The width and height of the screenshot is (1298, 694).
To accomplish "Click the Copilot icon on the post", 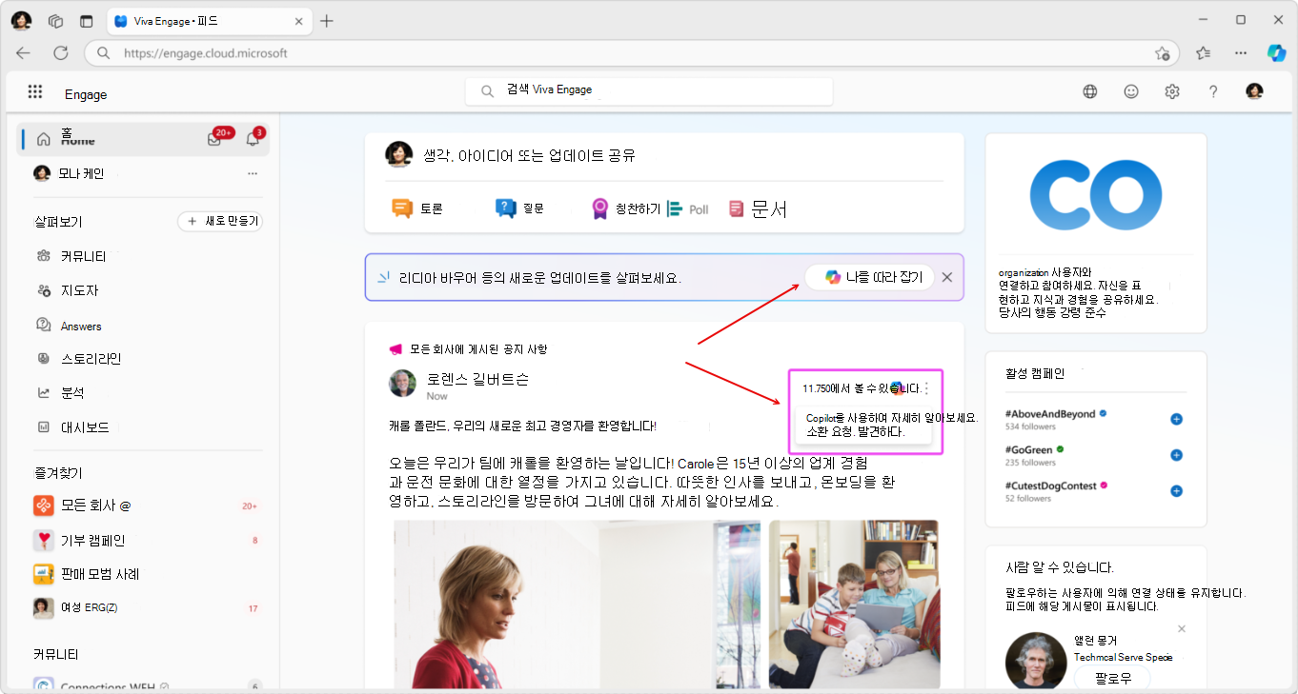I will (x=896, y=387).
